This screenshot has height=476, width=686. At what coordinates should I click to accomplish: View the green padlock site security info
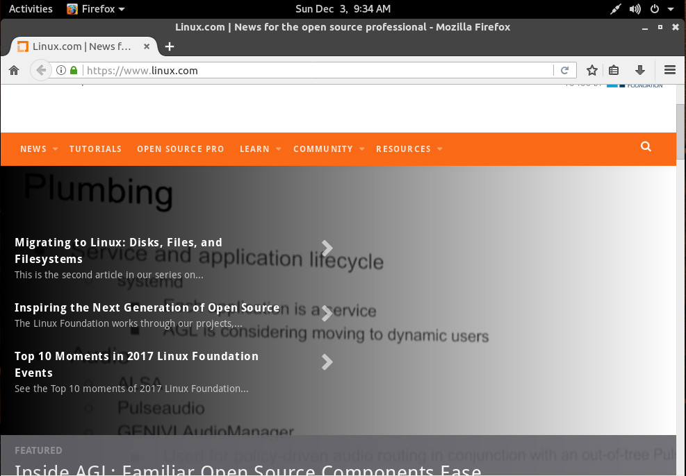tap(74, 70)
